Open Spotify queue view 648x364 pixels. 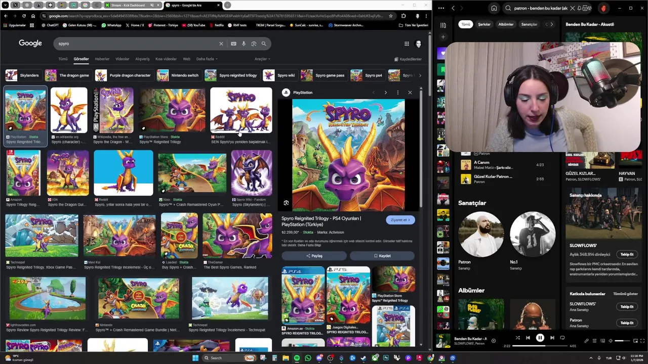(x=594, y=341)
